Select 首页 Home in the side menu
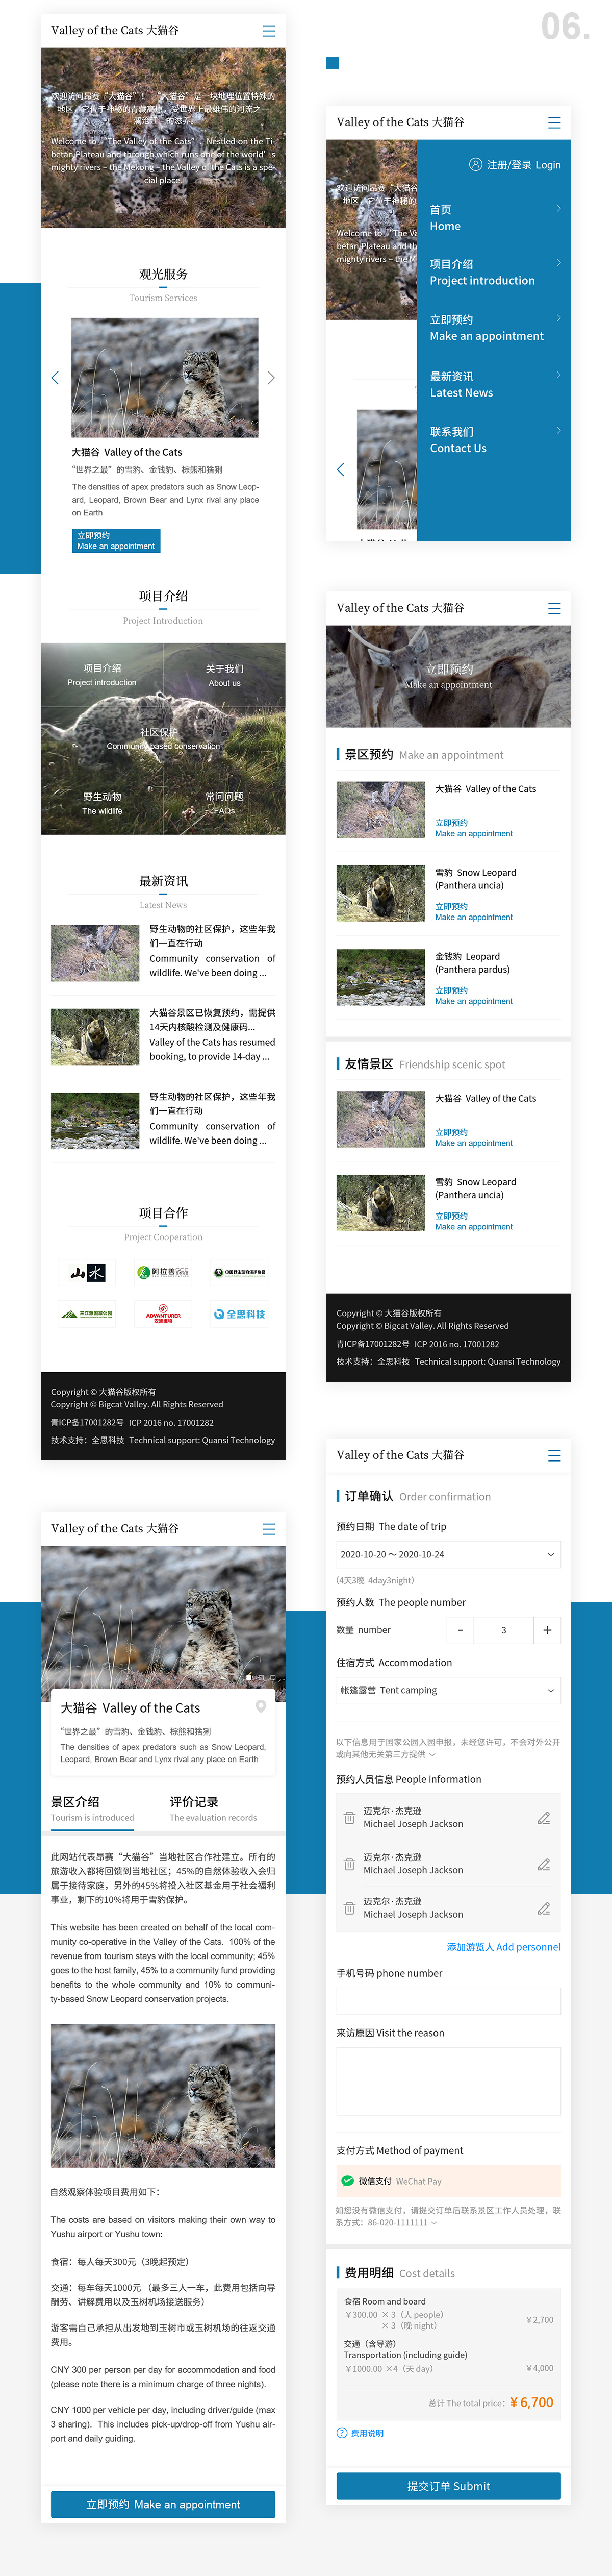Screen dimensions: 612x2576 point(445,218)
